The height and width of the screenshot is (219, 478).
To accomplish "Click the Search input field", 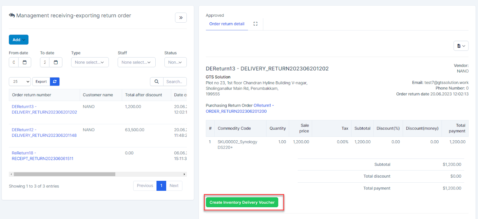I will point(175,82).
